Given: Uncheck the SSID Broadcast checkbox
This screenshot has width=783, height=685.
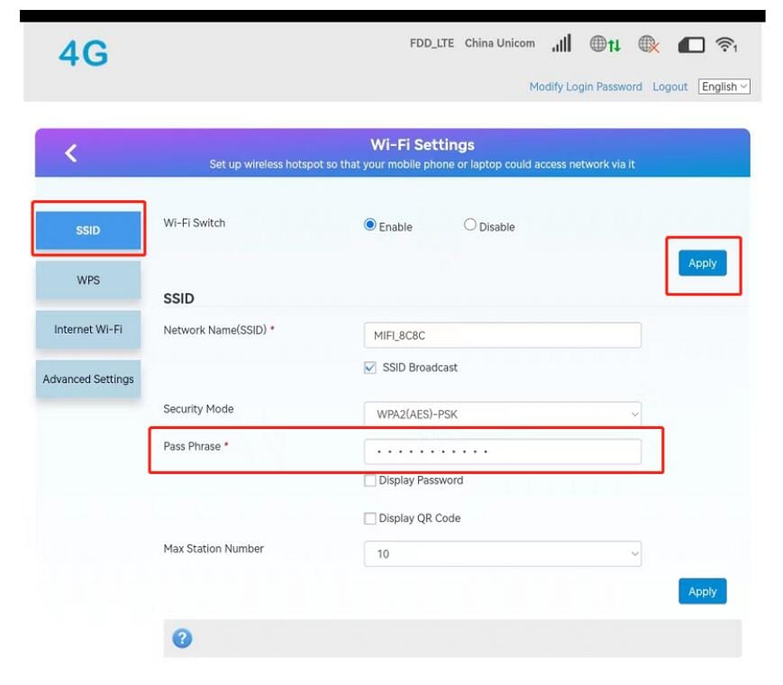Looking at the screenshot, I should 370,368.
